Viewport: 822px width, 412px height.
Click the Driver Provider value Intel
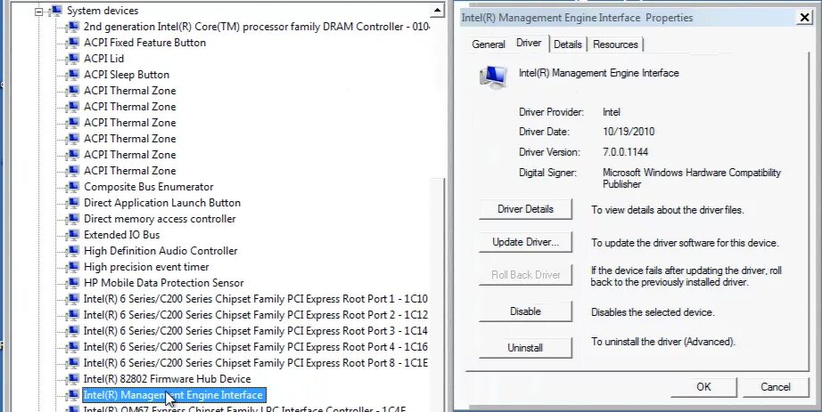612,112
